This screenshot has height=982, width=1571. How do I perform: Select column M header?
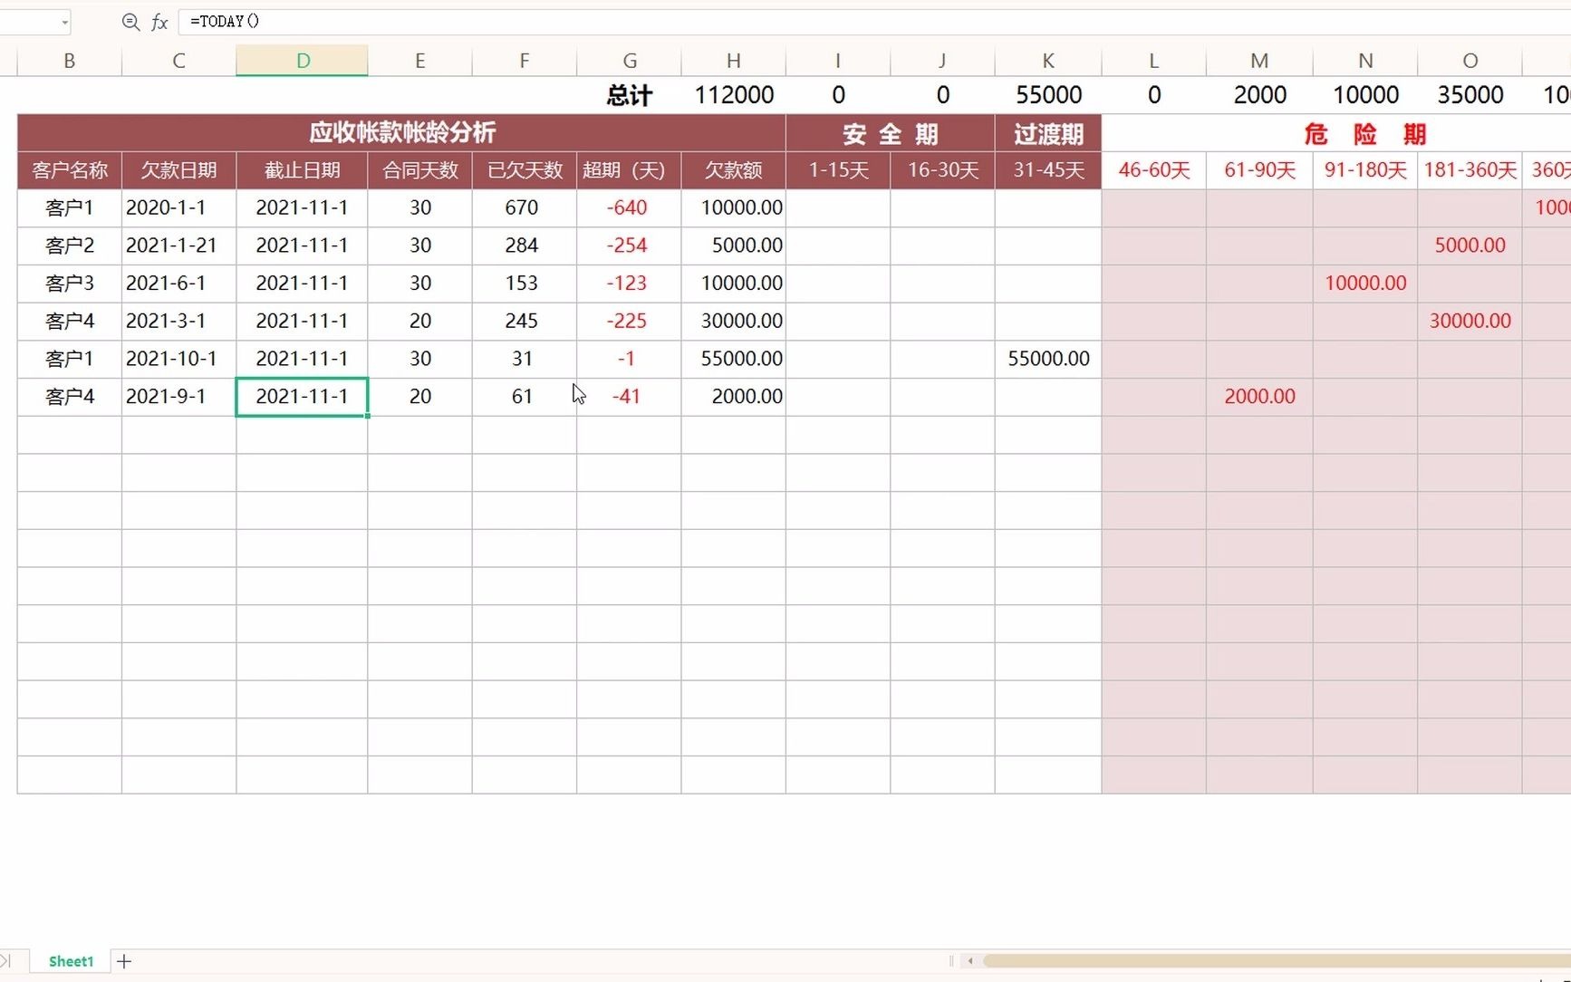coord(1259,61)
